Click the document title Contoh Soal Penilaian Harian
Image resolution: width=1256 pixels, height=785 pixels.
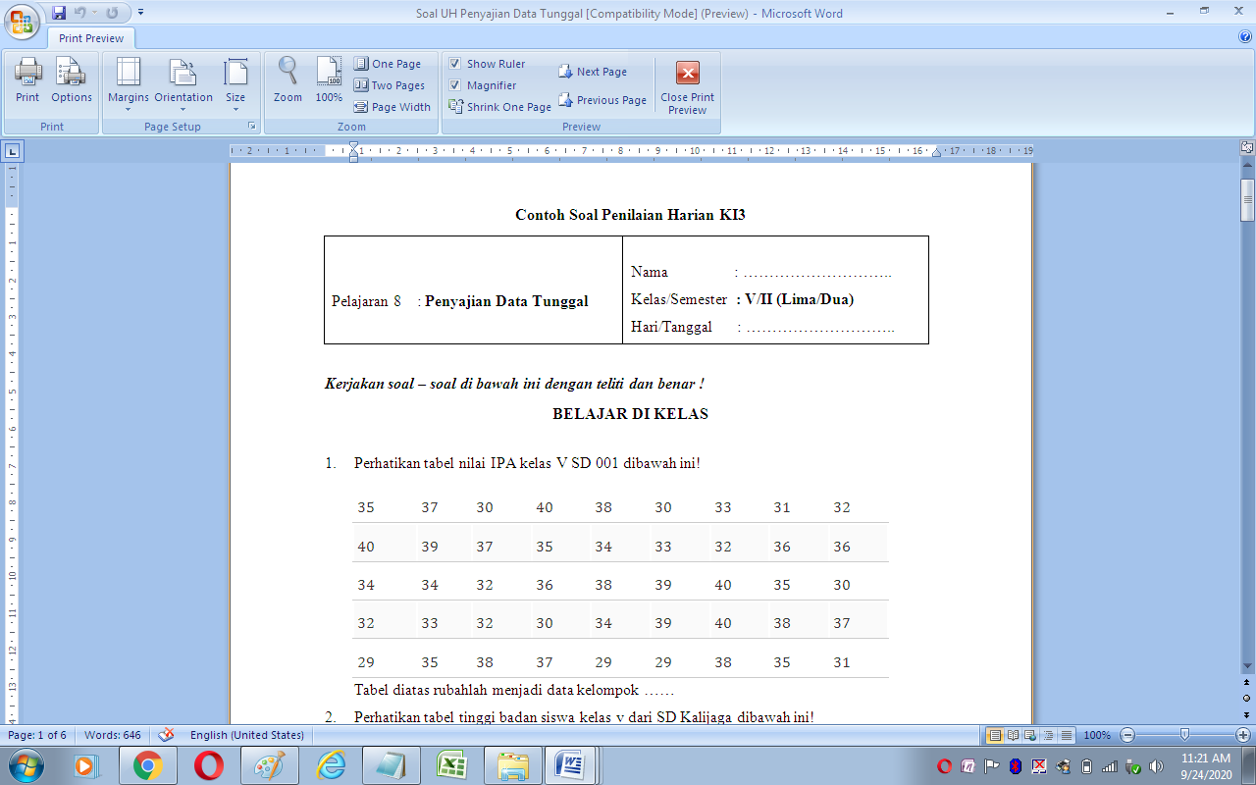(630, 215)
